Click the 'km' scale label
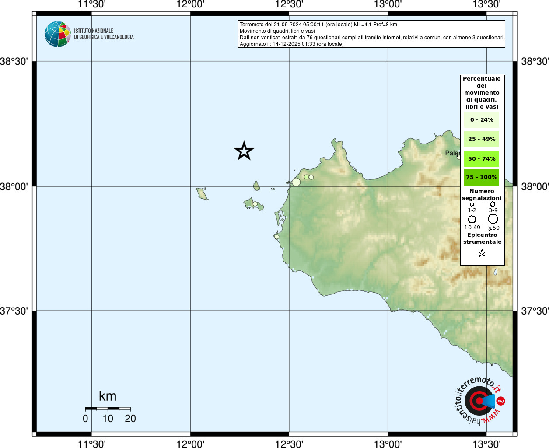Image resolution: width=549 pixels, height=448 pixels. tap(108, 396)
